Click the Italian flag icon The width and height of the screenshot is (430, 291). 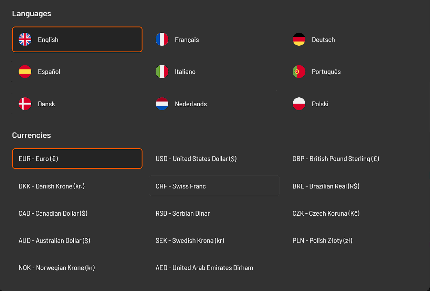pyautogui.click(x=162, y=72)
